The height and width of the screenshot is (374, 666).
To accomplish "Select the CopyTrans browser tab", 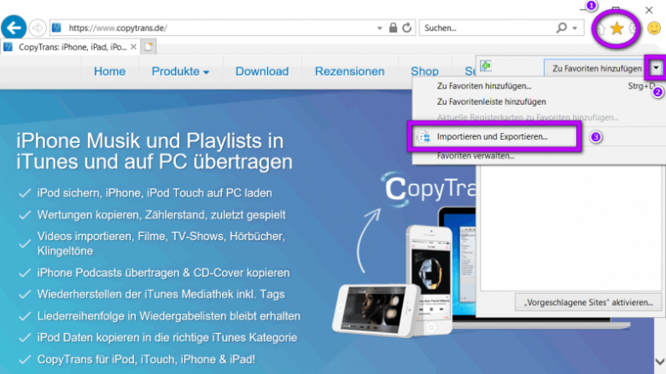I will coord(68,47).
